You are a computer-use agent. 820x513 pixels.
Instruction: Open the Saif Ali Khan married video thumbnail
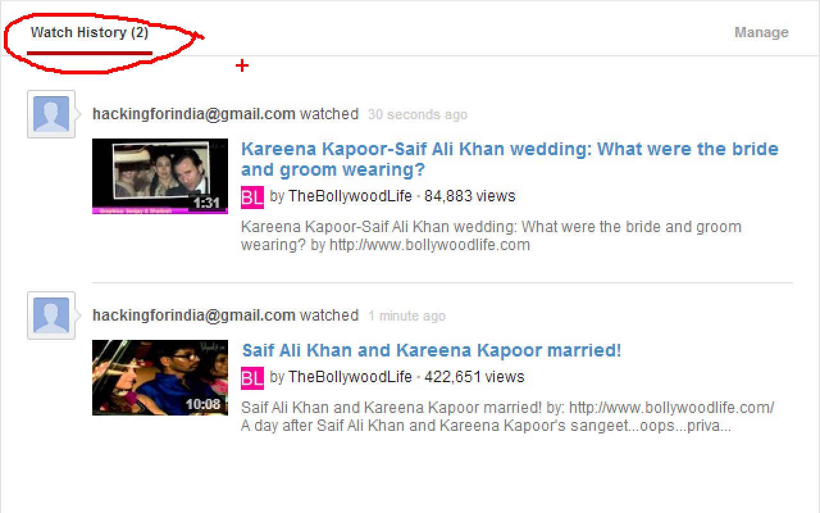[160, 378]
